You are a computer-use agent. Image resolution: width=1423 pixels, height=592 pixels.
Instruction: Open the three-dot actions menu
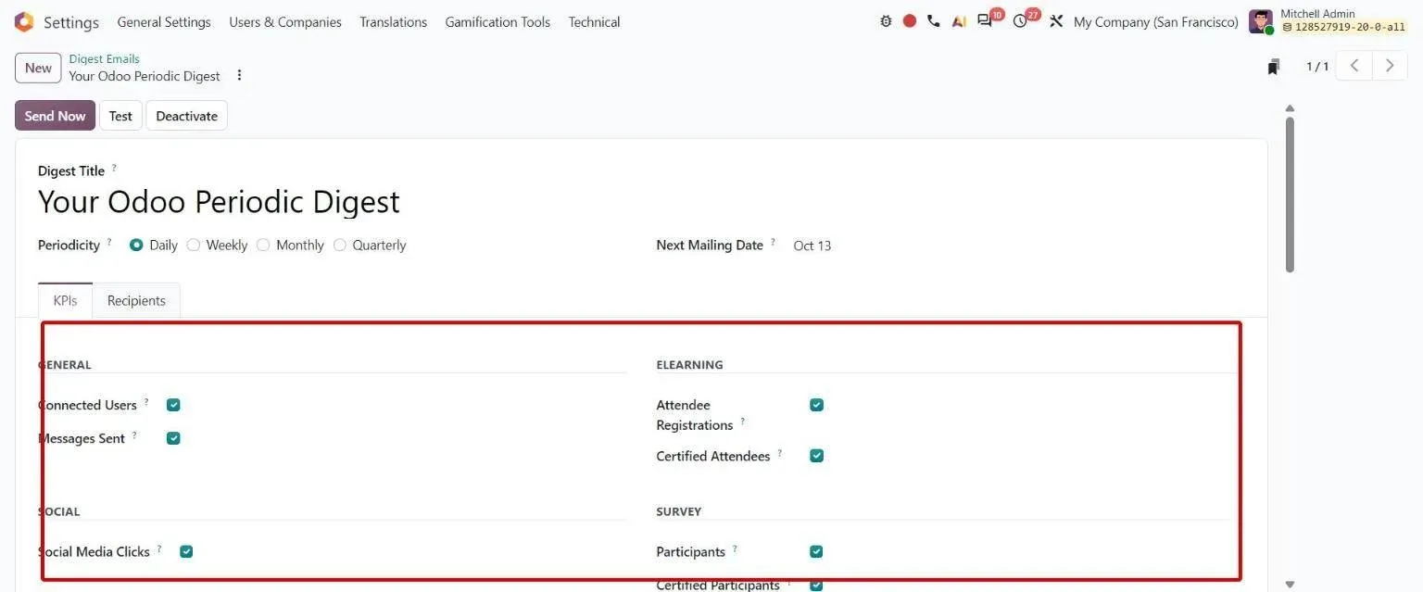239,76
